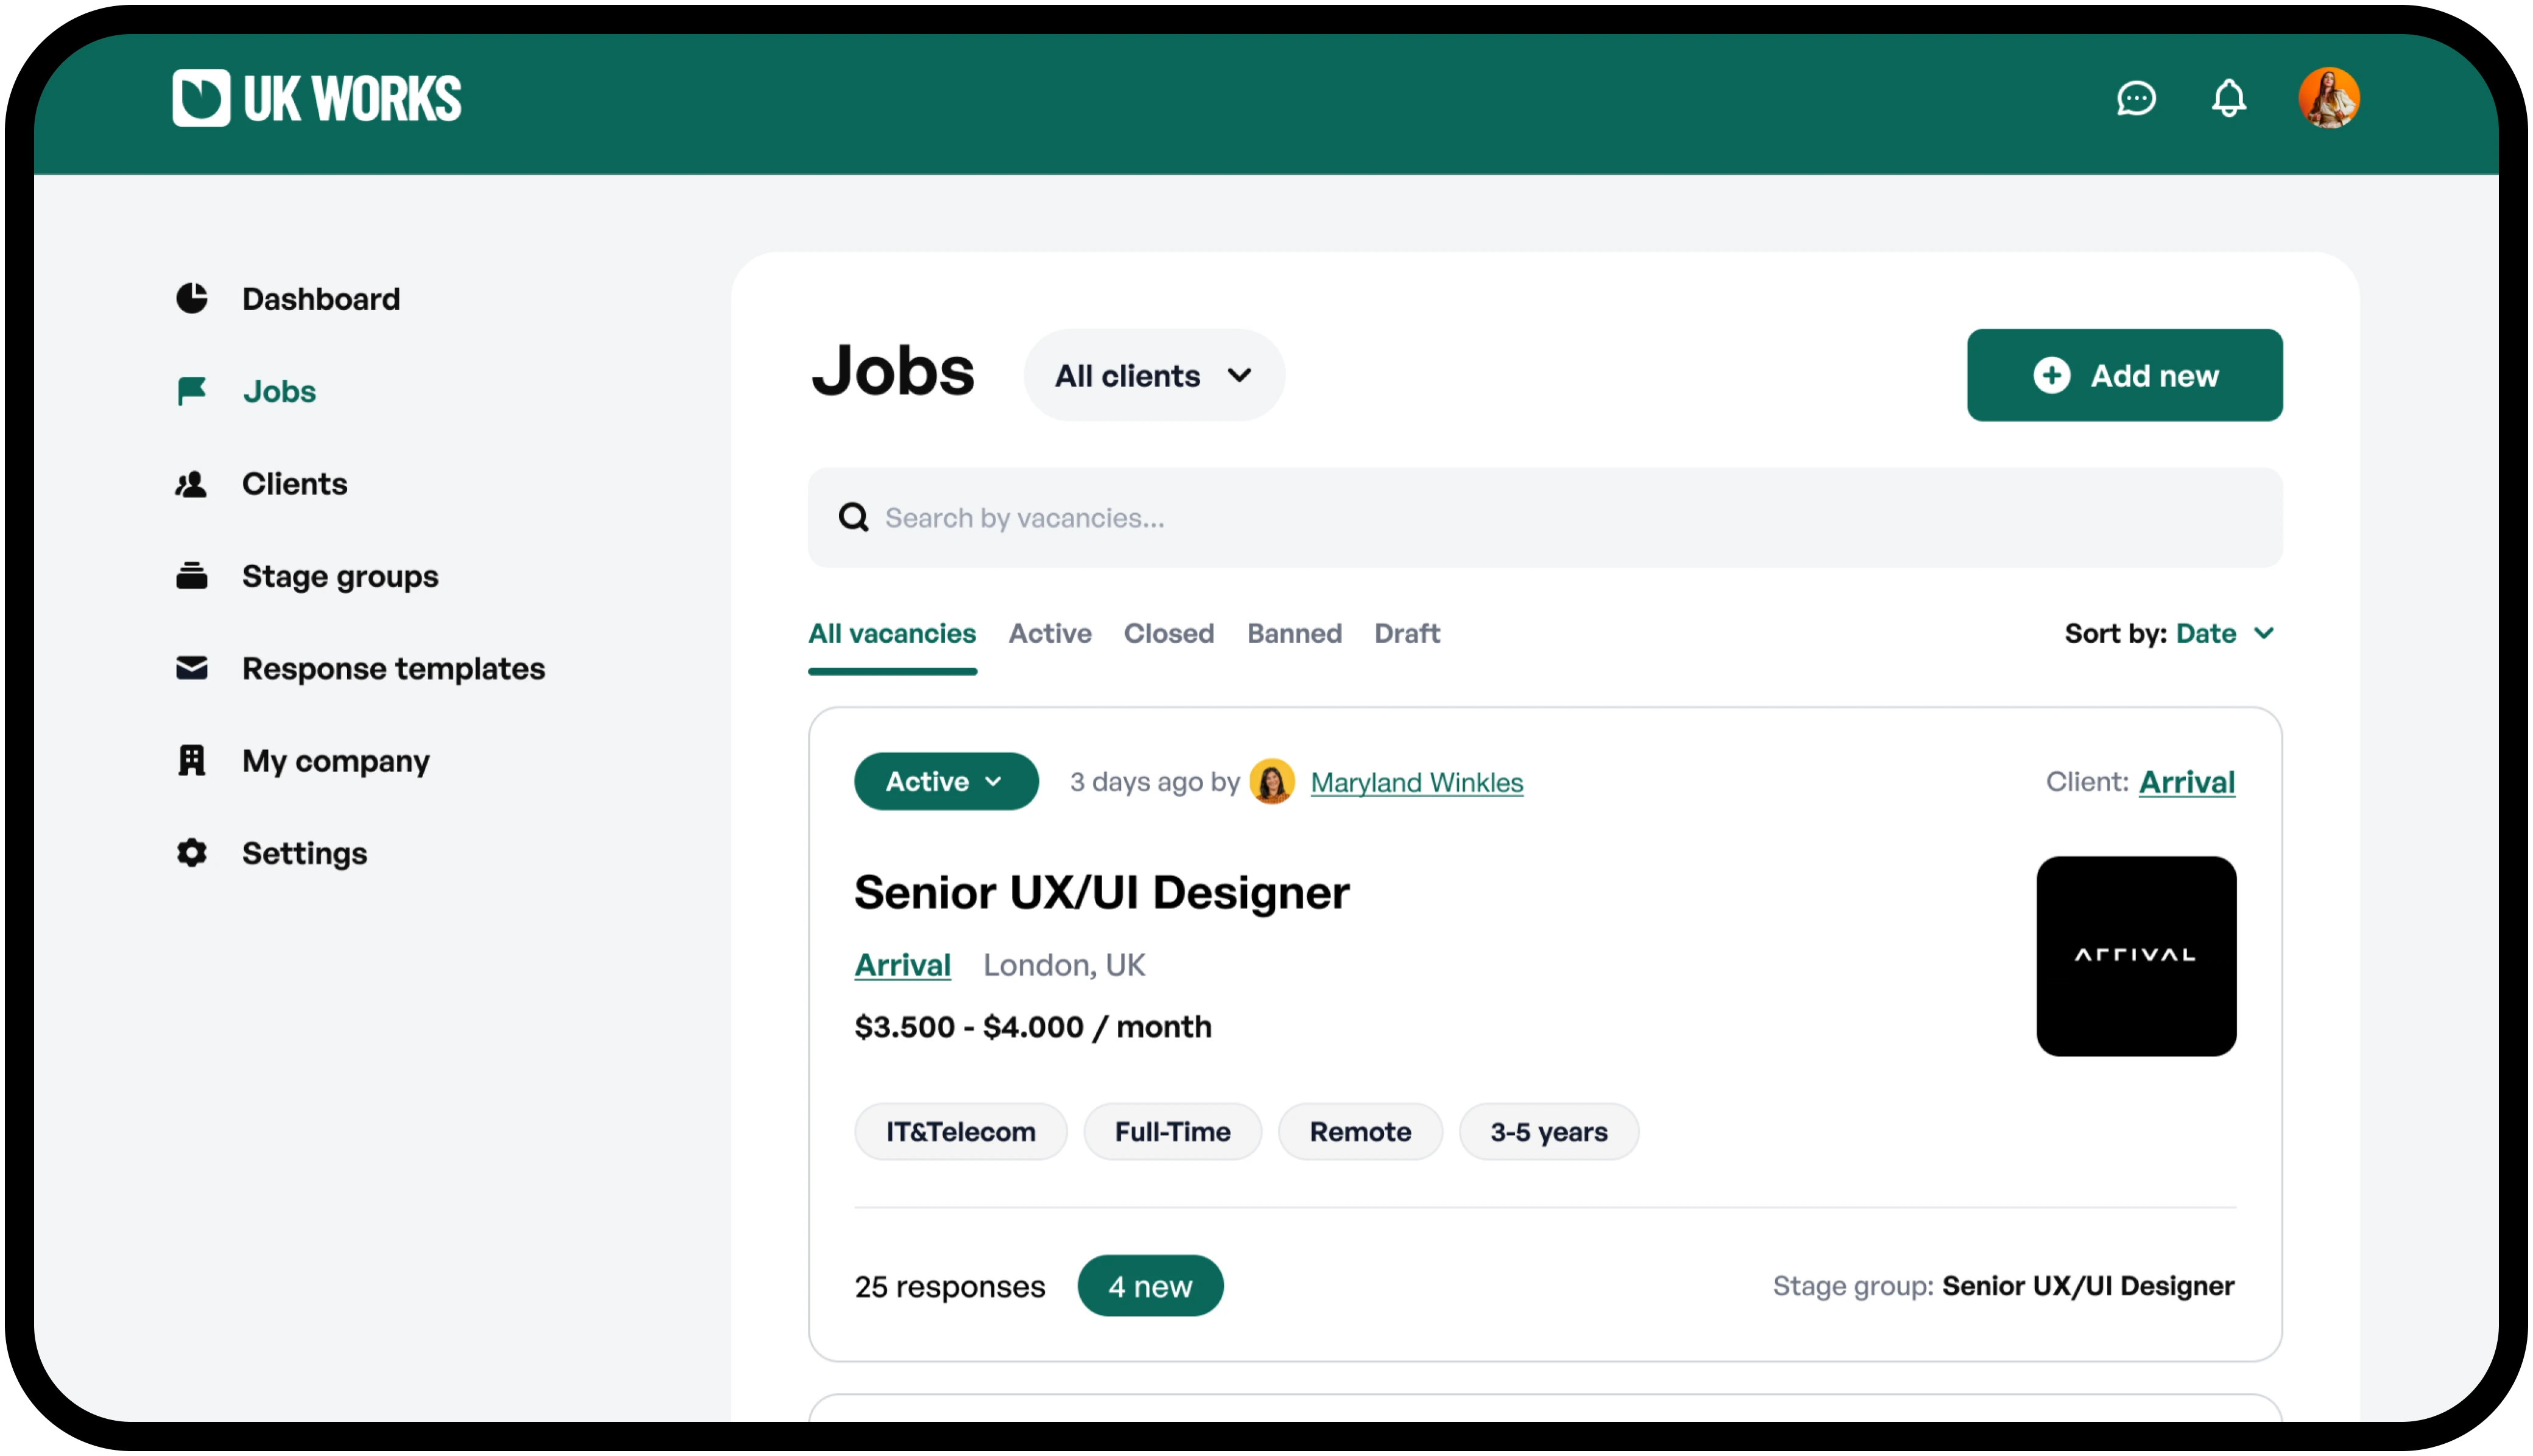
Task: Open the Senior UX/UI Designer job title
Action: [x=1101, y=892]
